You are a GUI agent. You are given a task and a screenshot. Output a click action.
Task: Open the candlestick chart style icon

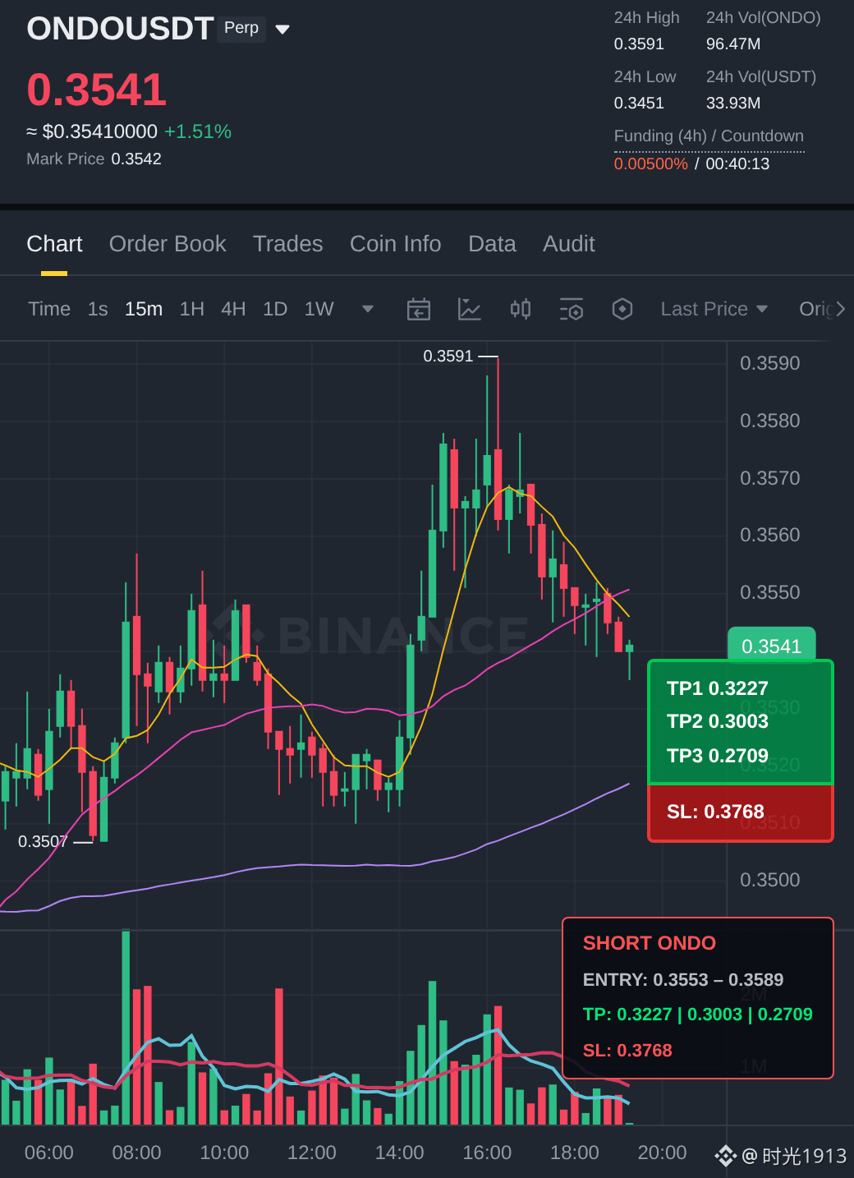(521, 309)
